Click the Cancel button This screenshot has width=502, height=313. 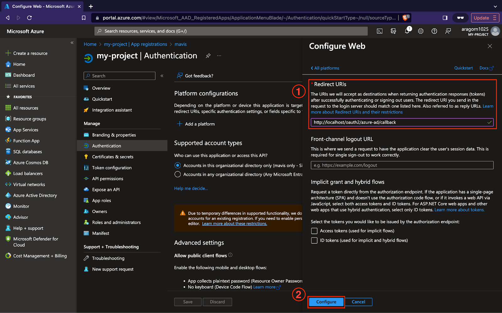pos(358,302)
